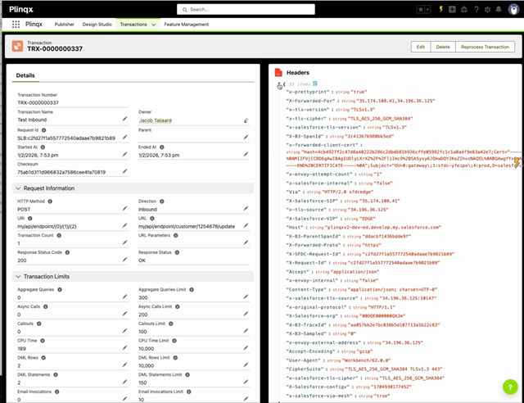Edit the Started At pencil icon
524x403 pixels.
(x=124, y=154)
